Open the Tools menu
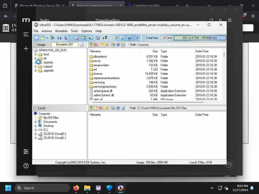Viewport: 259px width, 194px height. click(74, 31)
